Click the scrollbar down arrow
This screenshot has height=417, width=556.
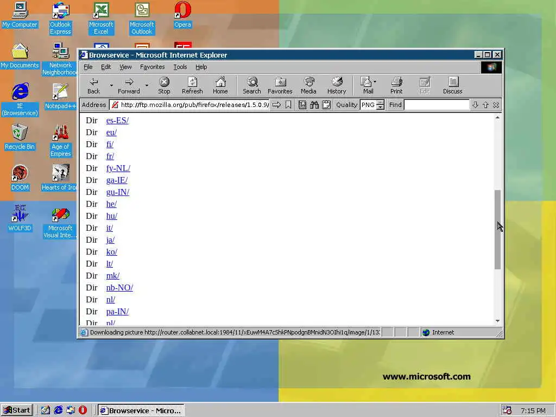[497, 321]
